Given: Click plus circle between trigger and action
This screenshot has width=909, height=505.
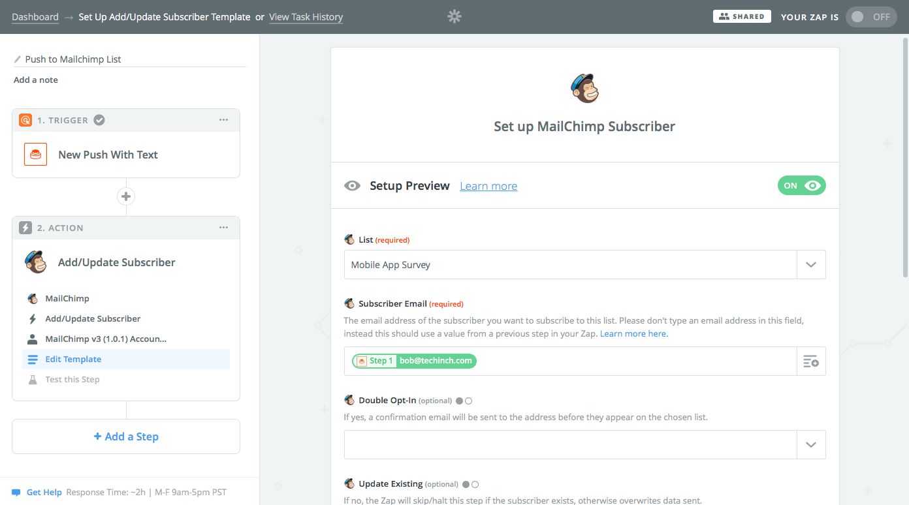Looking at the screenshot, I should 126,196.
